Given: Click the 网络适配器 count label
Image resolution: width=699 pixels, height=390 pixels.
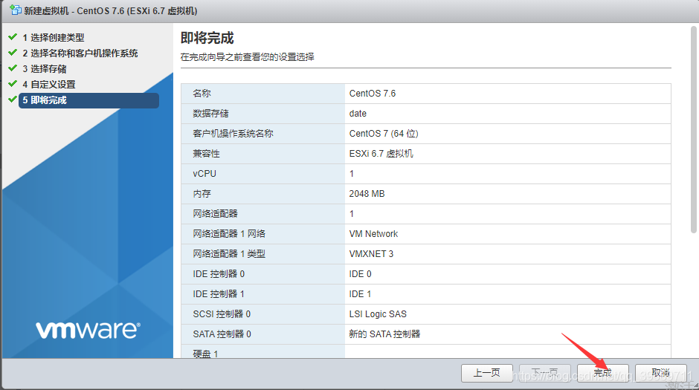Looking at the screenshot, I should [x=215, y=214].
